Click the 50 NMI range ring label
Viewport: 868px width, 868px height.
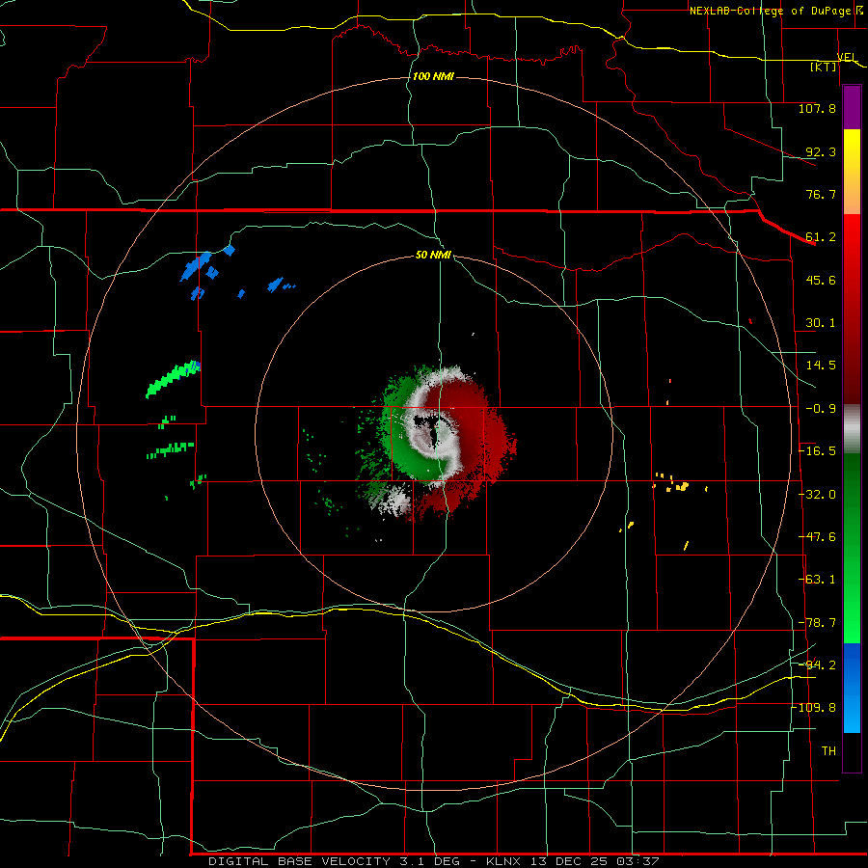[x=433, y=255]
